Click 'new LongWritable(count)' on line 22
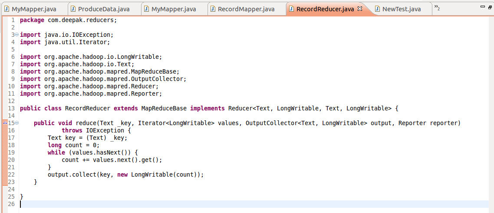 click(157, 174)
